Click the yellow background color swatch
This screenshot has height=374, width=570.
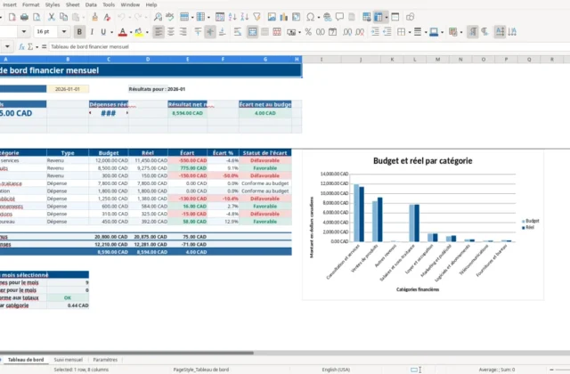[139, 32]
